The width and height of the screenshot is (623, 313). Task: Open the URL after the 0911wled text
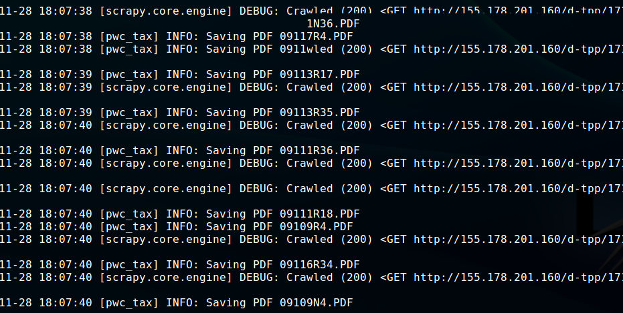518,49
